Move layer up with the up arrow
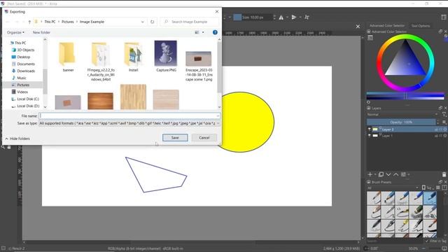 (395, 174)
